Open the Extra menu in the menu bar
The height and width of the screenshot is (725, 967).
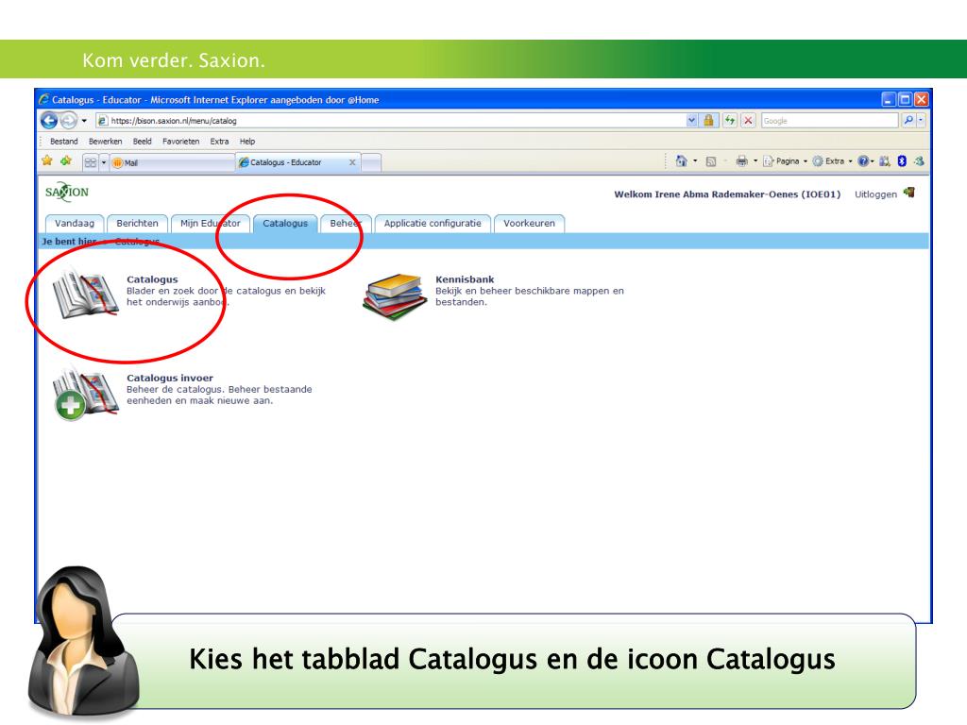(219, 142)
